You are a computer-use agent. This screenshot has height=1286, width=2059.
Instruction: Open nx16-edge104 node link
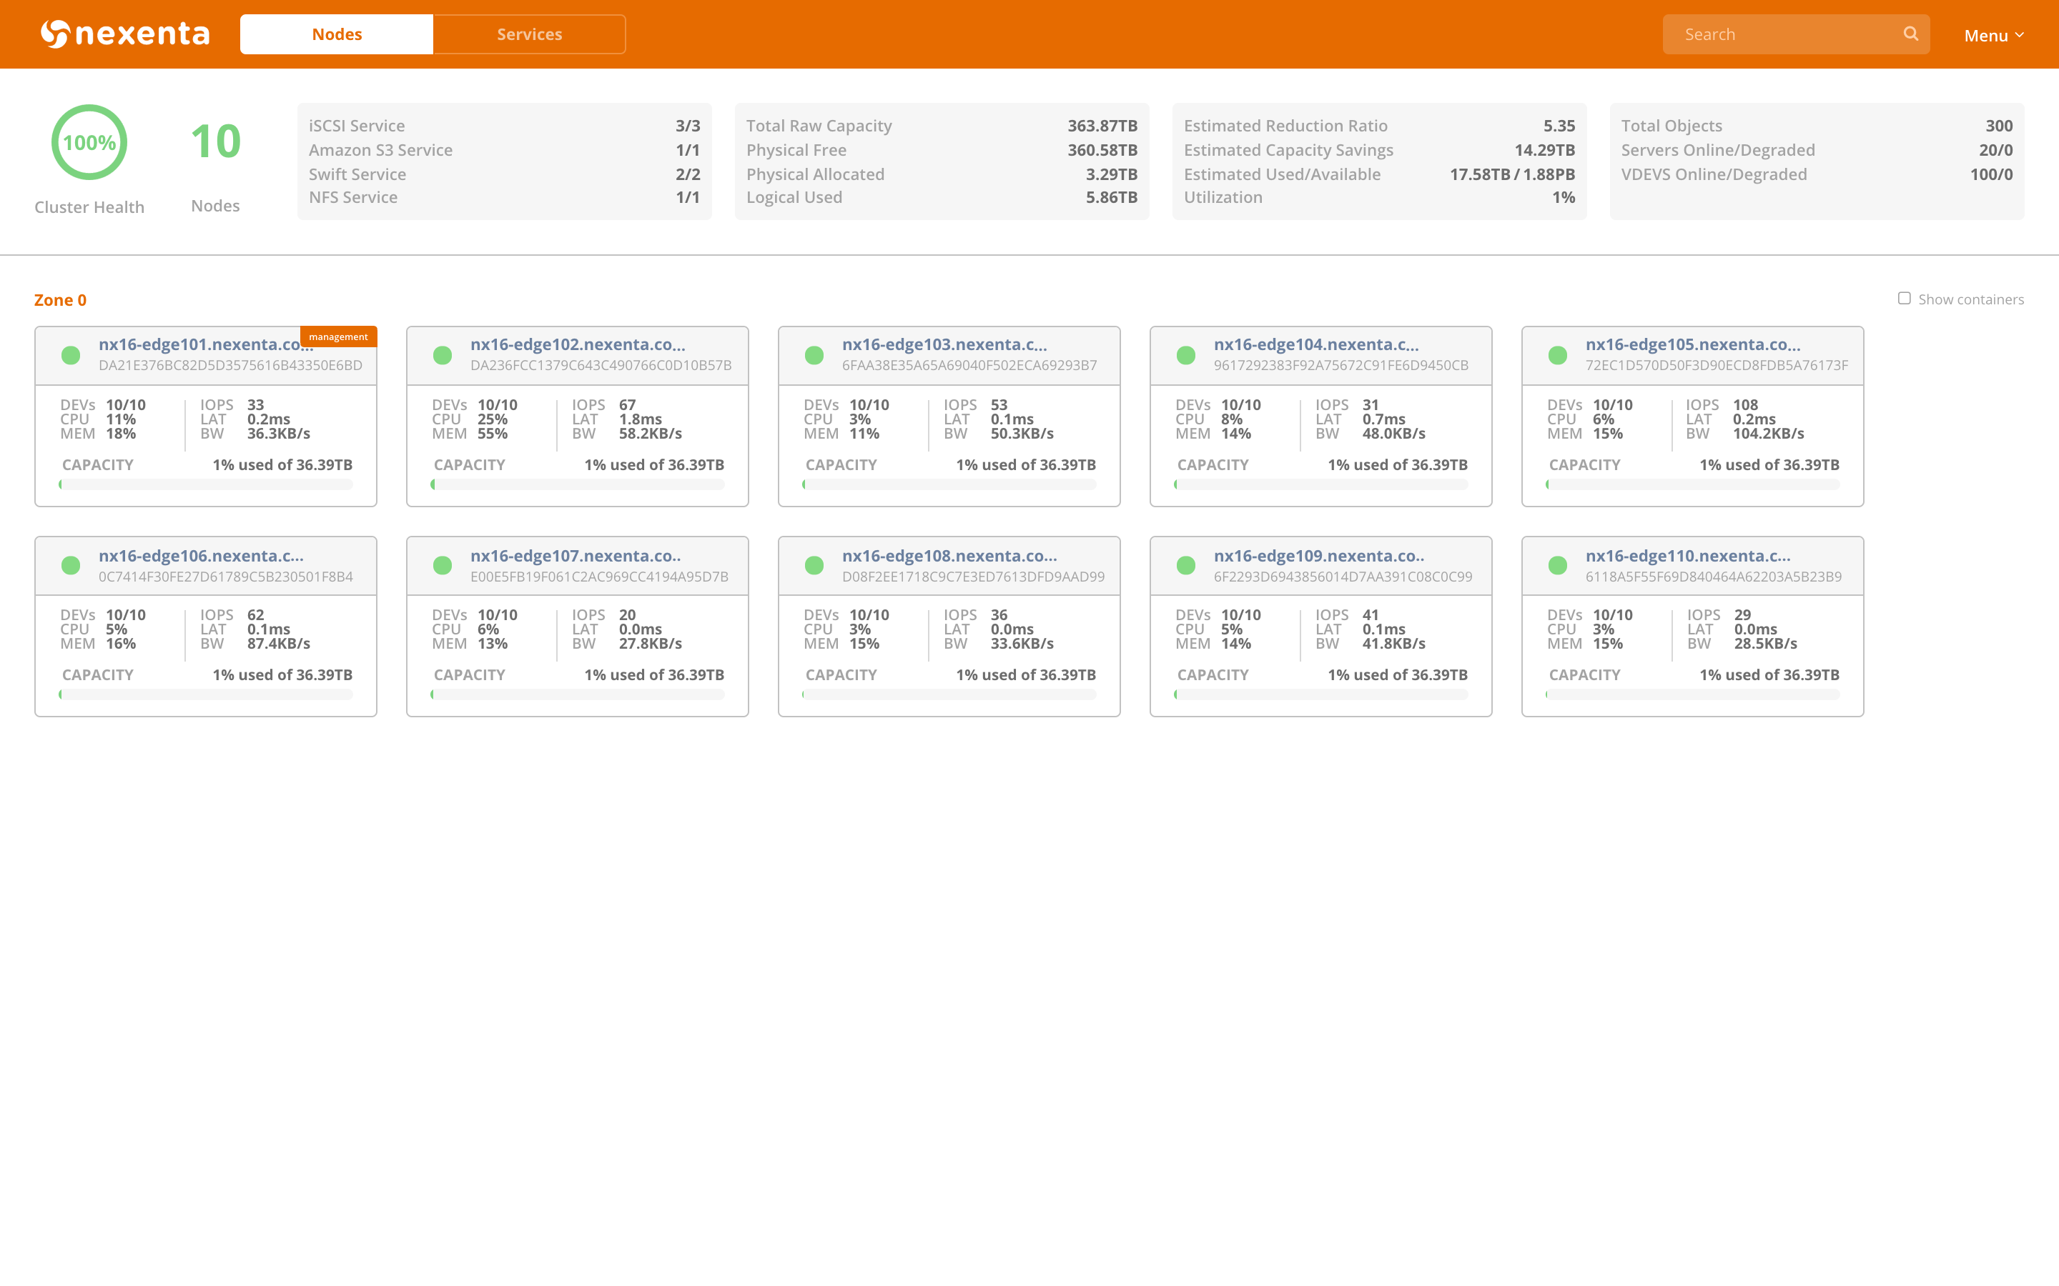tap(1315, 344)
